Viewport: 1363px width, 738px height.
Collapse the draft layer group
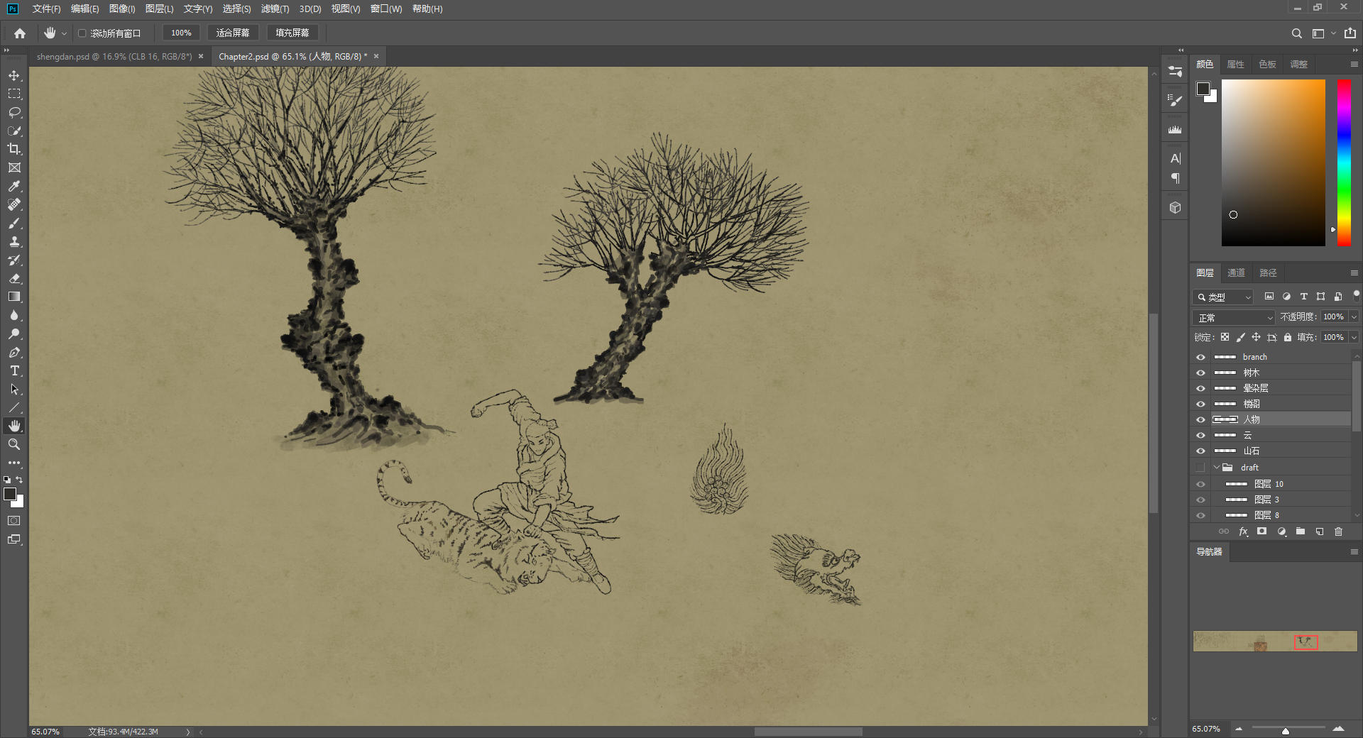1216,468
